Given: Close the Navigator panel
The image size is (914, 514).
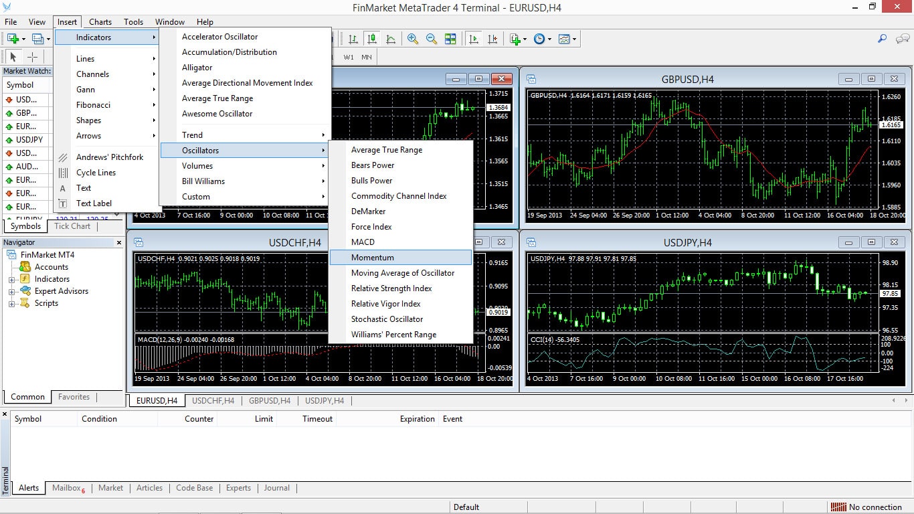Looking at the screenshot, I should 119,243.
